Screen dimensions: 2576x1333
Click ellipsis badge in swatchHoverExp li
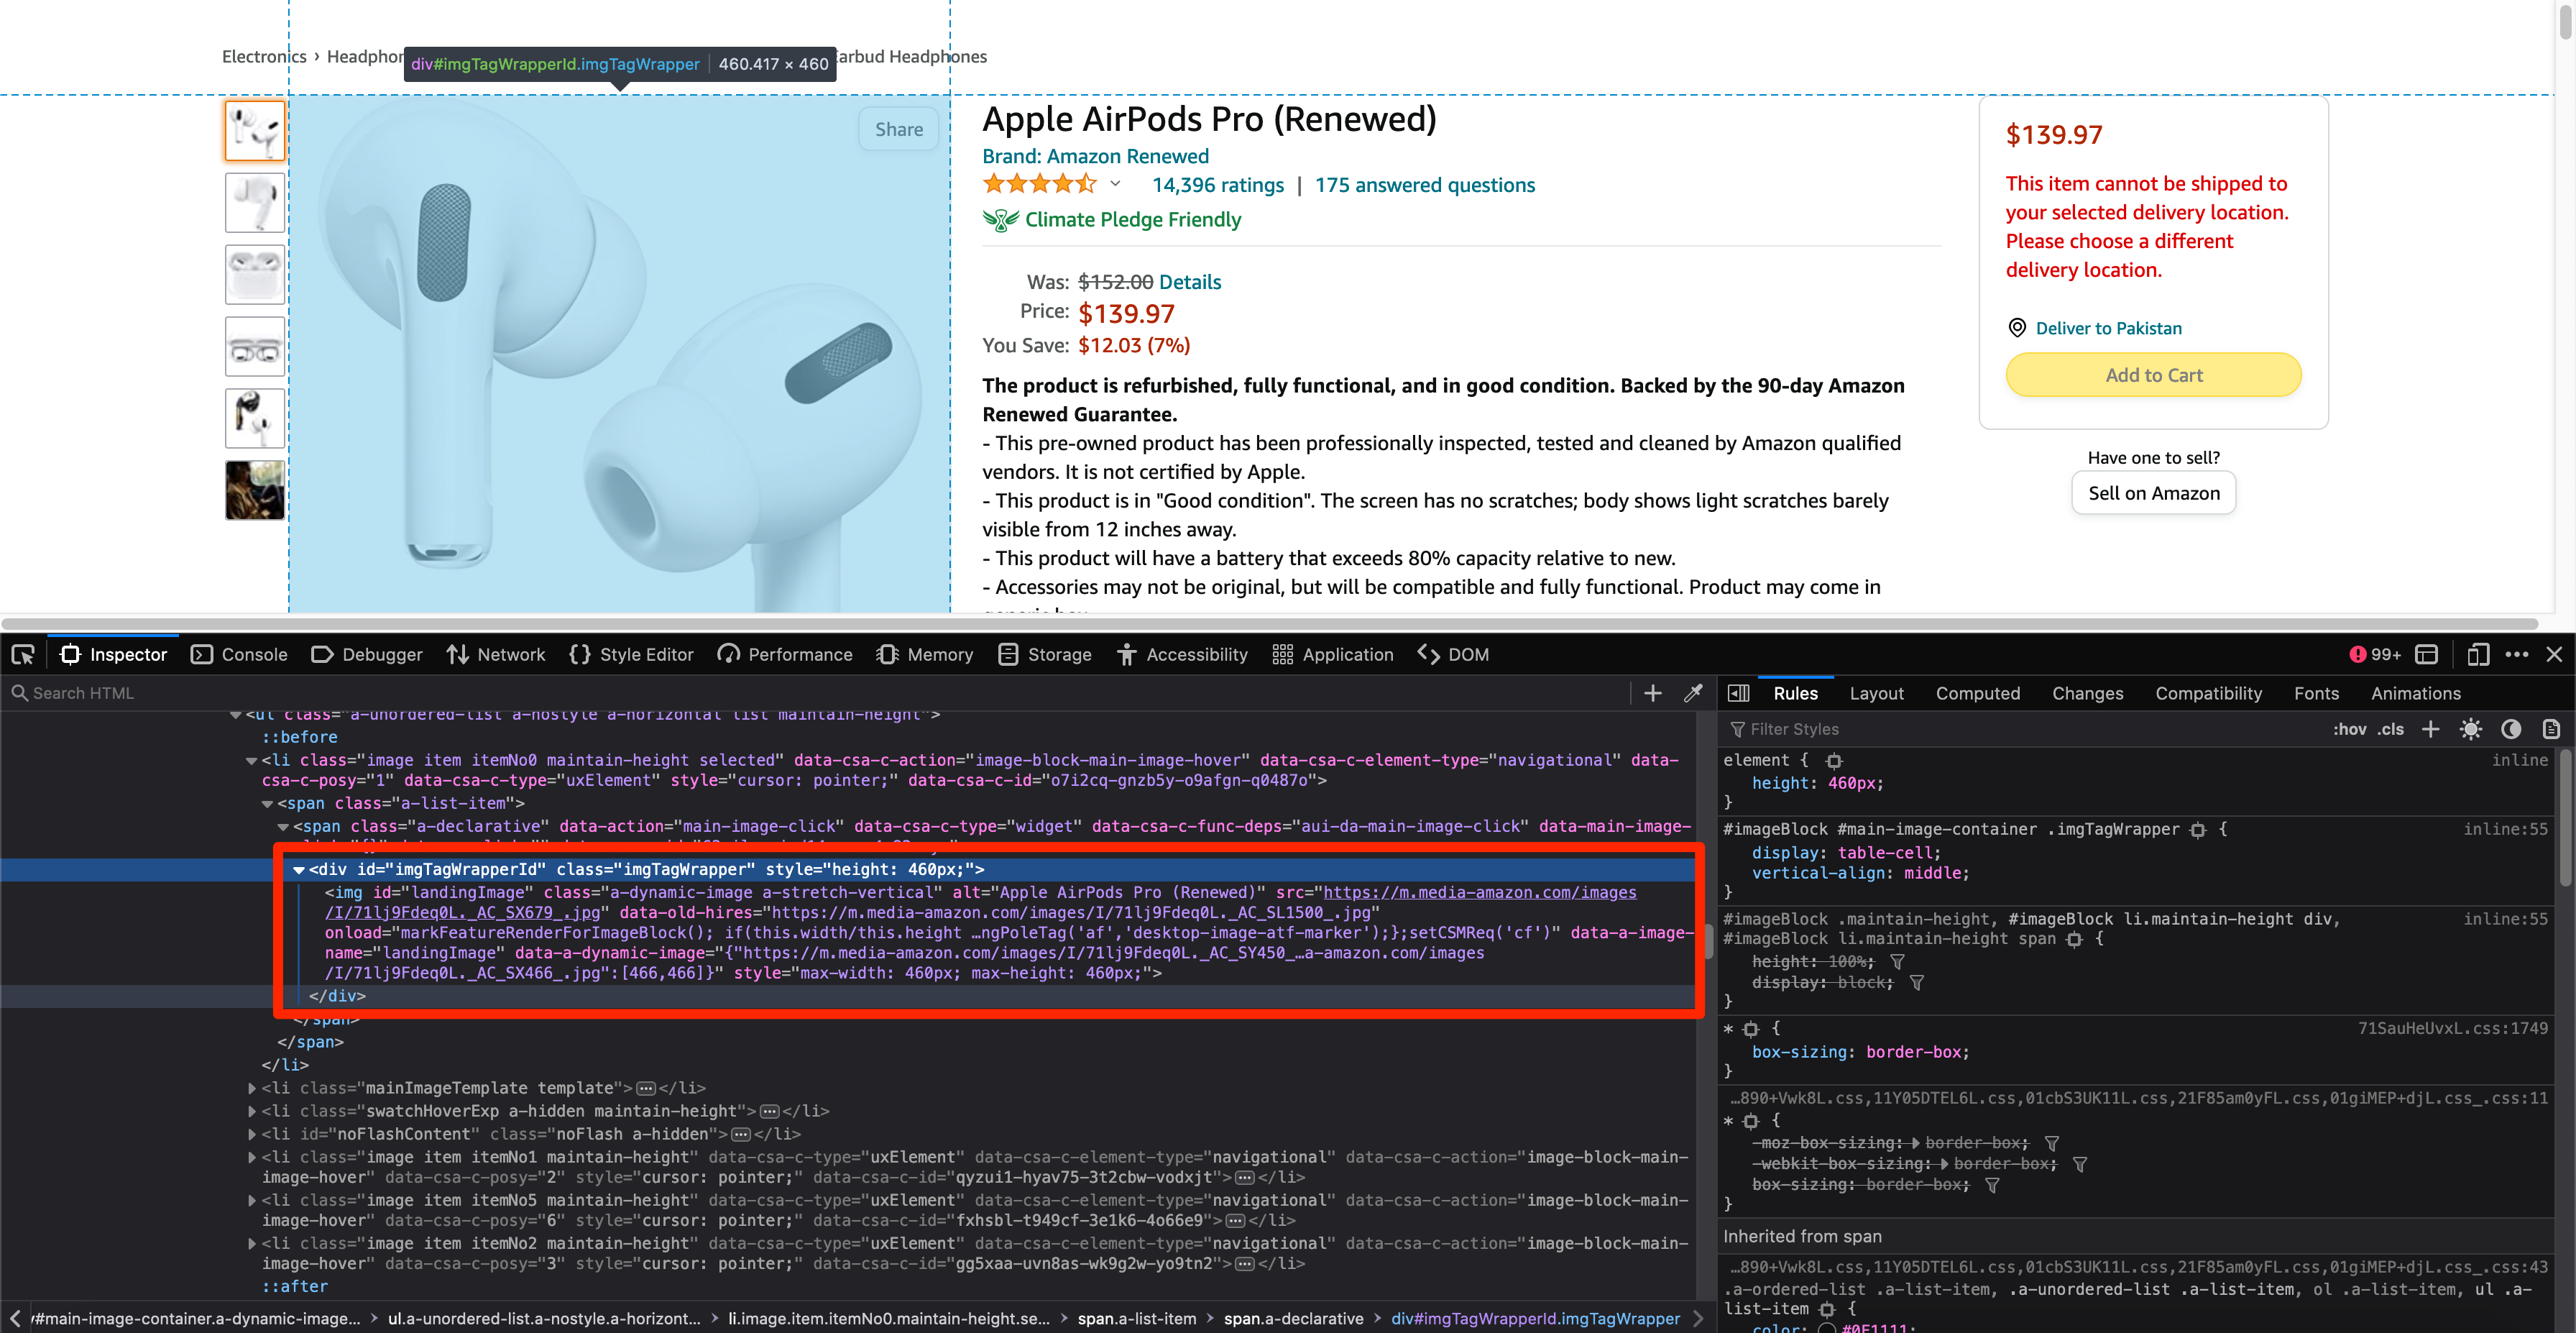(769, 1111)
